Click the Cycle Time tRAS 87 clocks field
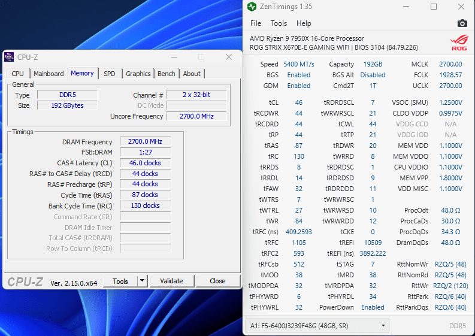 pos(145,195)
